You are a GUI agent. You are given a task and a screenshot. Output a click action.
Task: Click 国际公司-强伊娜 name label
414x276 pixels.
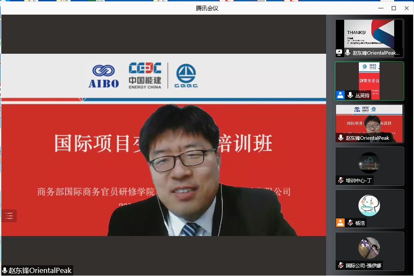[363, 266]
